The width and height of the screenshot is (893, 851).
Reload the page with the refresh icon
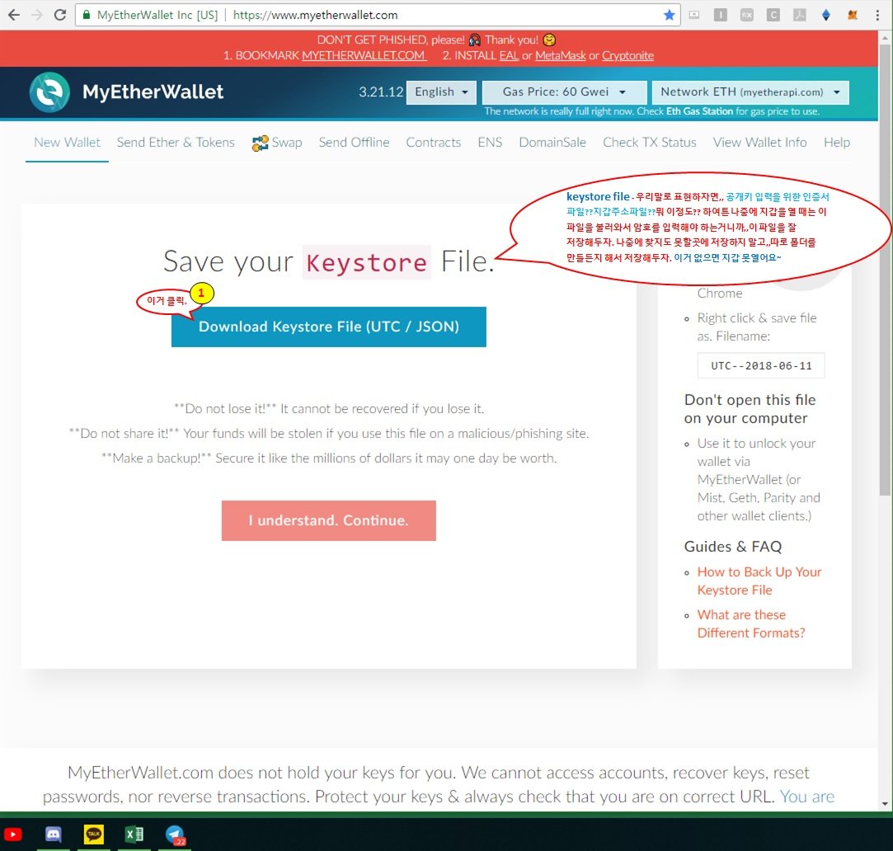point(60,15)
